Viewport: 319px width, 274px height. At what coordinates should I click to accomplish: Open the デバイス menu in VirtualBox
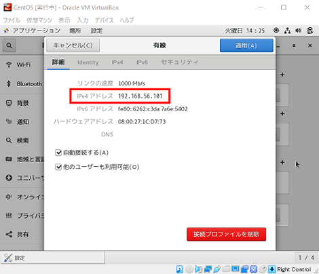(104, 20)
